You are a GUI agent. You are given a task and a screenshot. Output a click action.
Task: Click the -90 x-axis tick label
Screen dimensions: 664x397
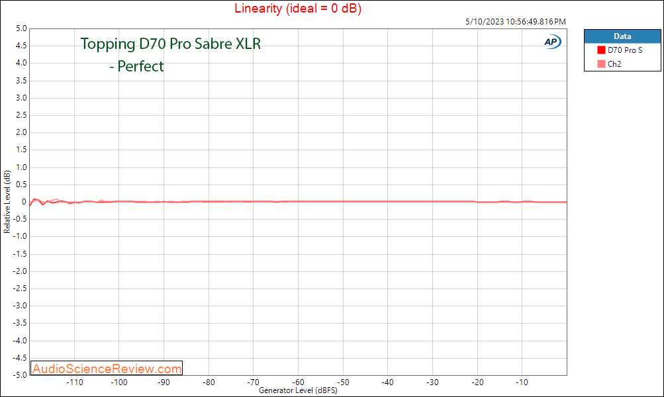(164, 382)
